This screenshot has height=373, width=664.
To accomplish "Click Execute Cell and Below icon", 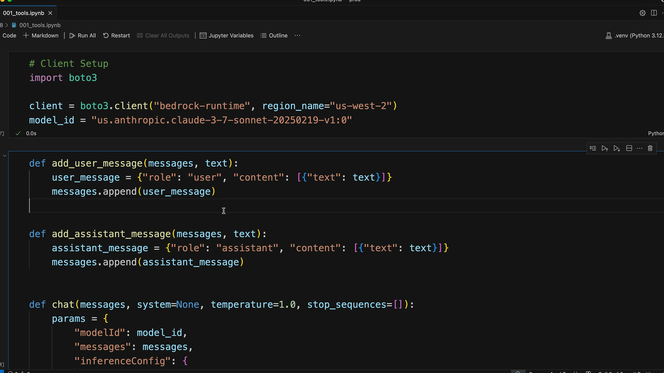I will coord(617,148).
